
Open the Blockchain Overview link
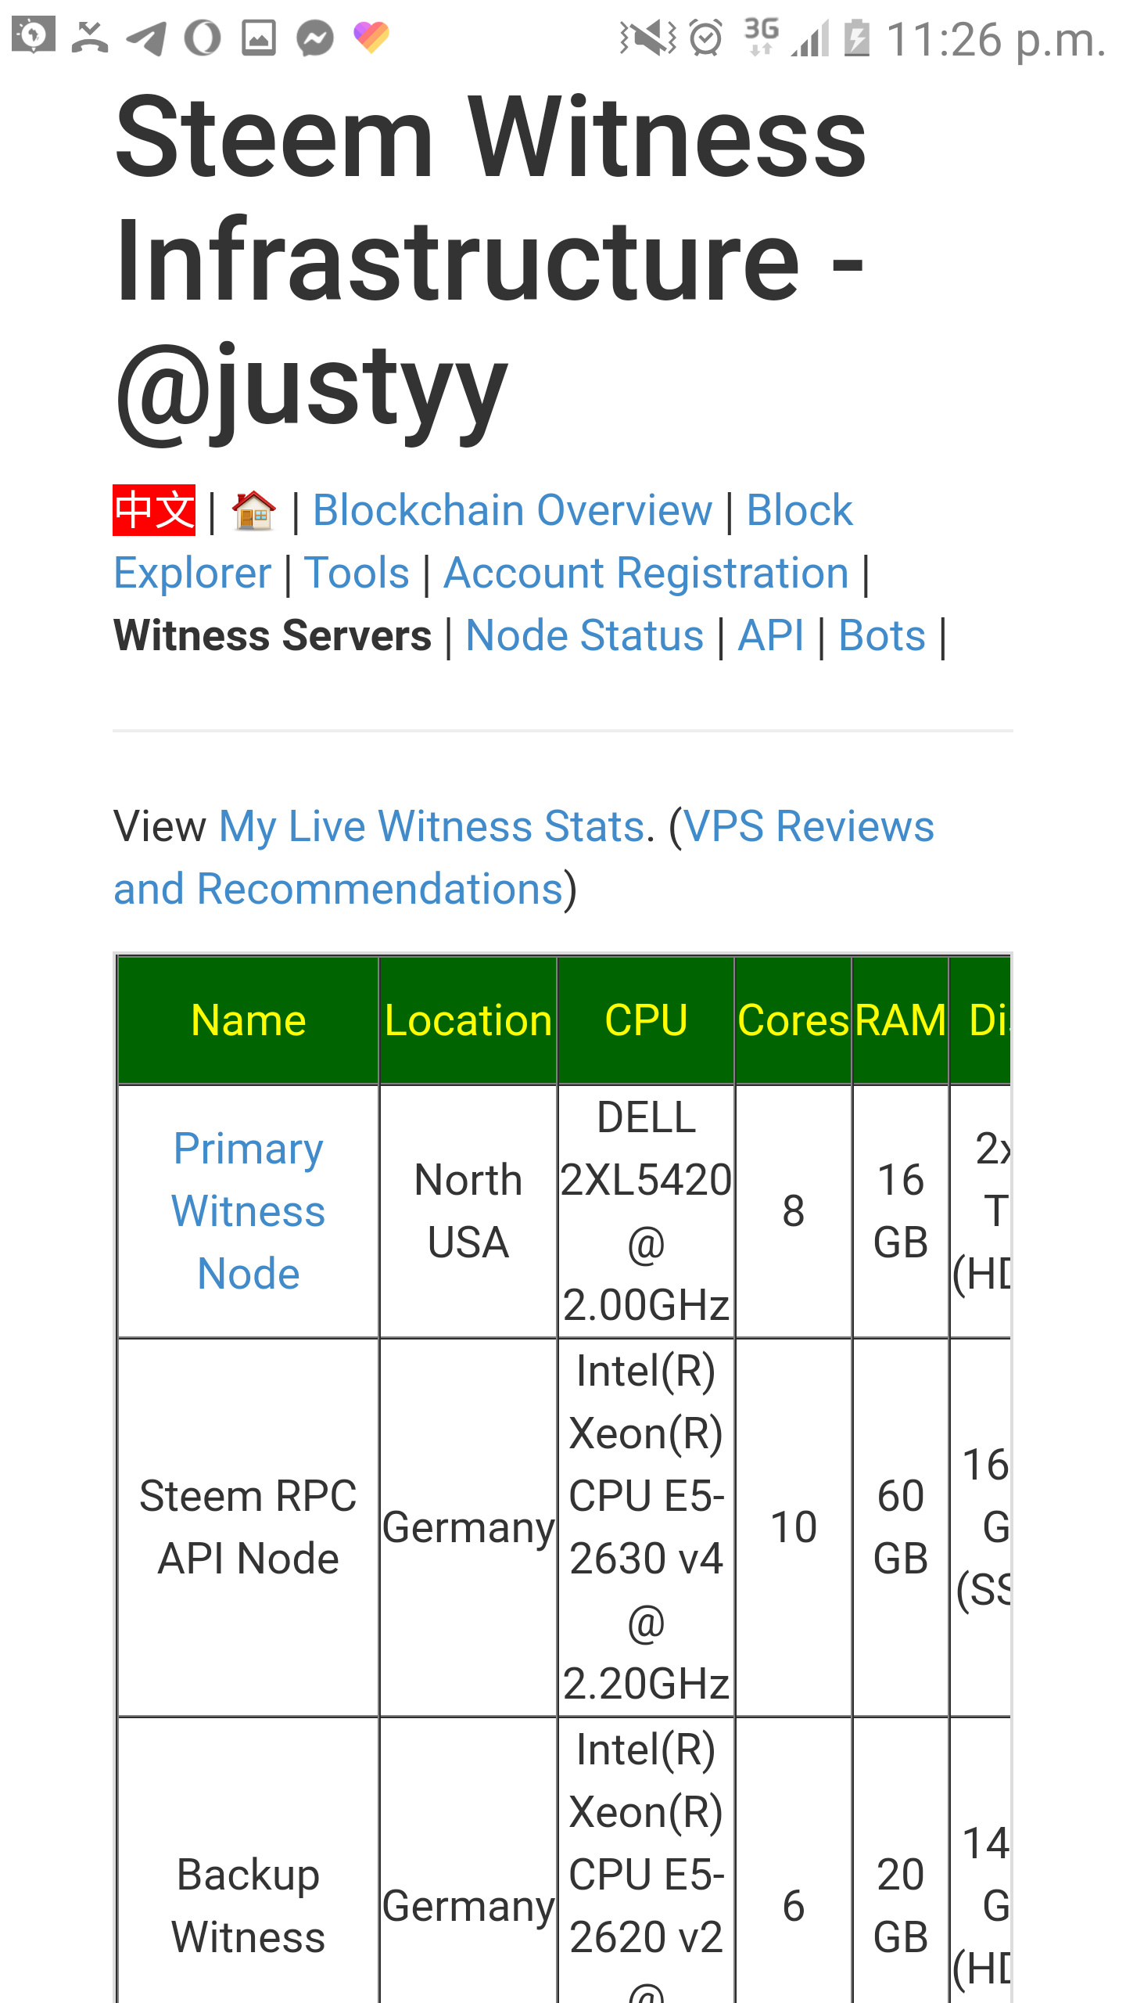click(x=512, y=510)
